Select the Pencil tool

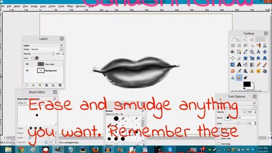258,65
